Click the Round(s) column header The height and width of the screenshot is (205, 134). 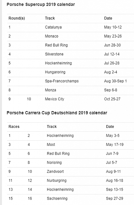17,18
